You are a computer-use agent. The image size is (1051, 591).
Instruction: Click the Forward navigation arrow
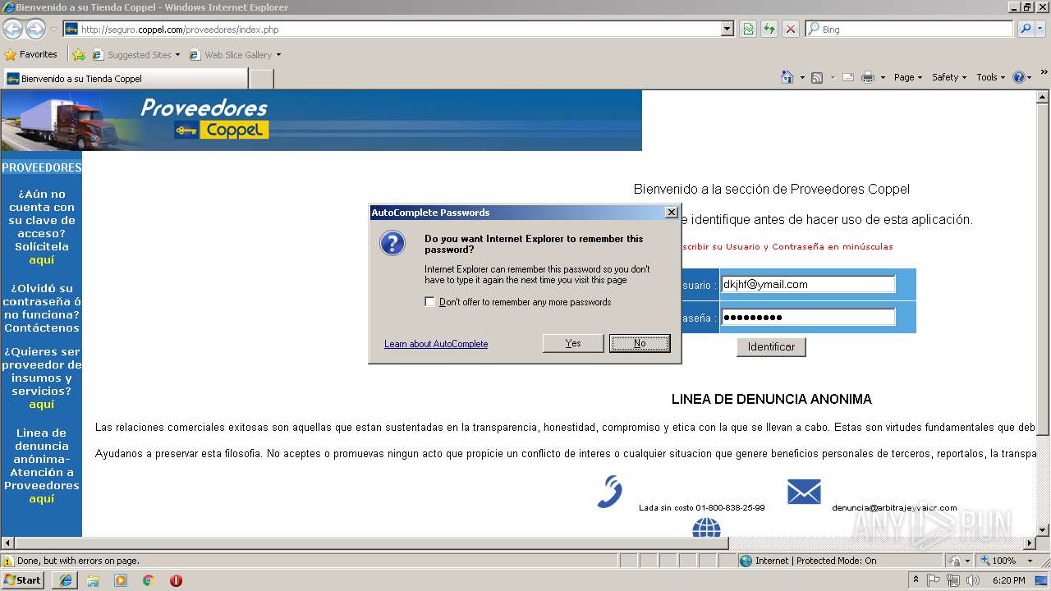(x=35, y=30)
